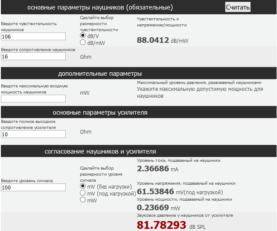The image size is (277, 231).
Task: Click the 0.23669 mW power value
Action: click(159, 208)
